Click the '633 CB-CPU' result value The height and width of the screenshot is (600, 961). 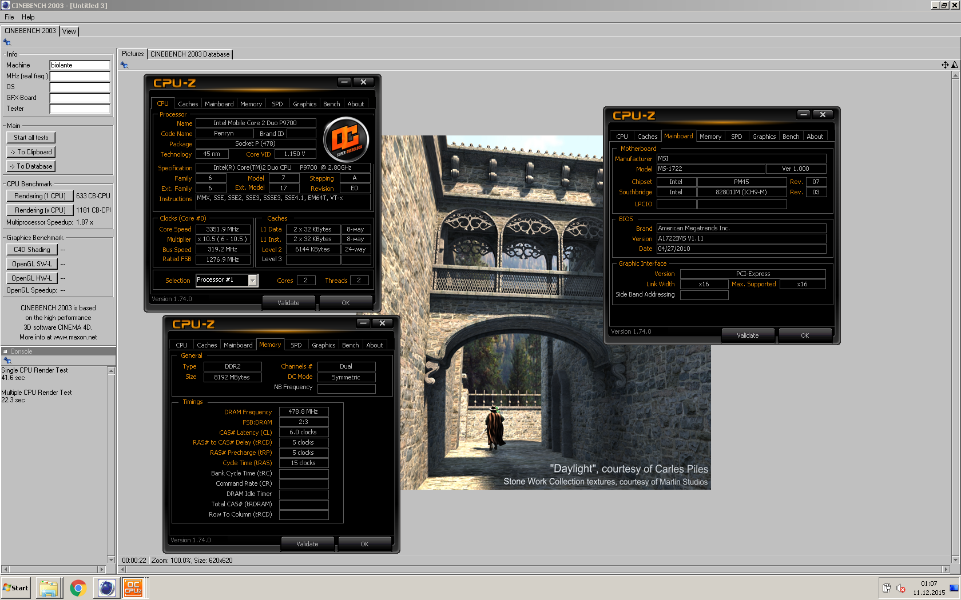coord(93,196)
